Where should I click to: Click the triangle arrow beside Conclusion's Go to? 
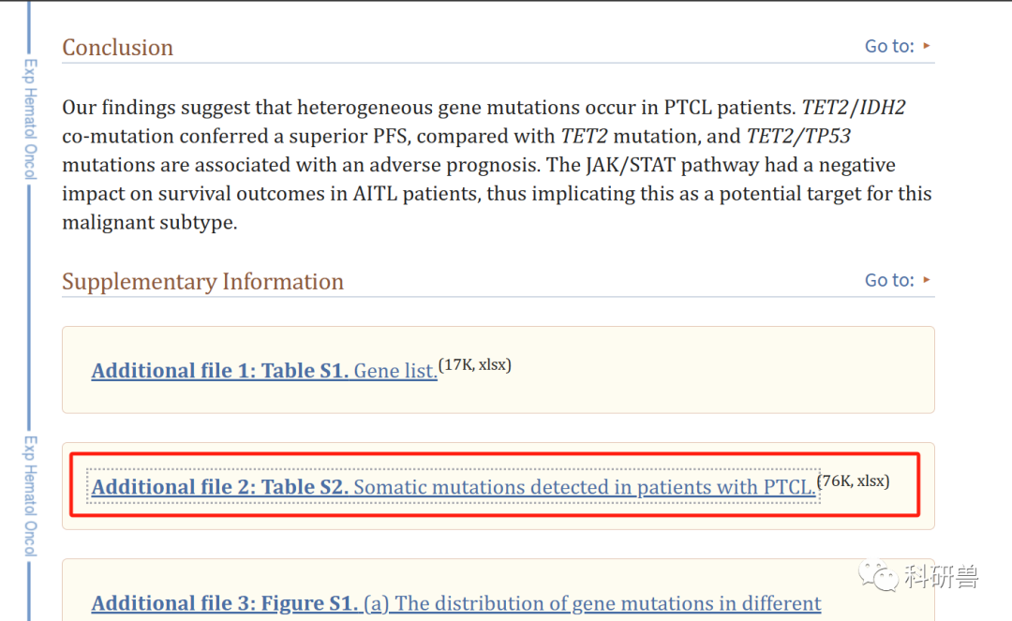927,46
